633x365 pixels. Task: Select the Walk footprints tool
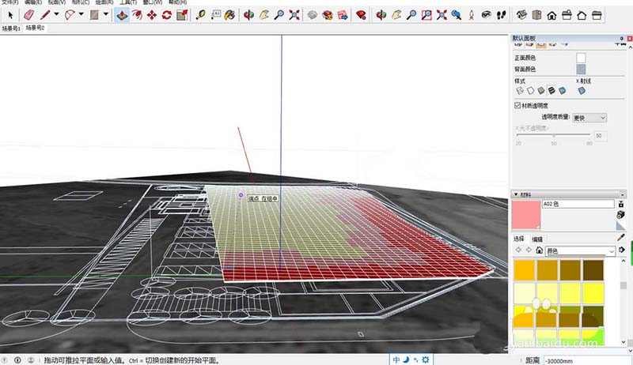point(501,15)
